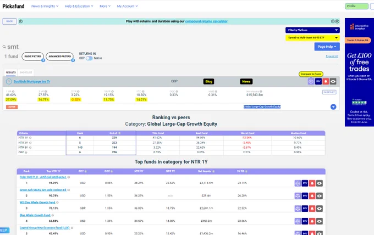Click the alert bell for Green Ash SICAV
The image size is (374, 235).
312,195
